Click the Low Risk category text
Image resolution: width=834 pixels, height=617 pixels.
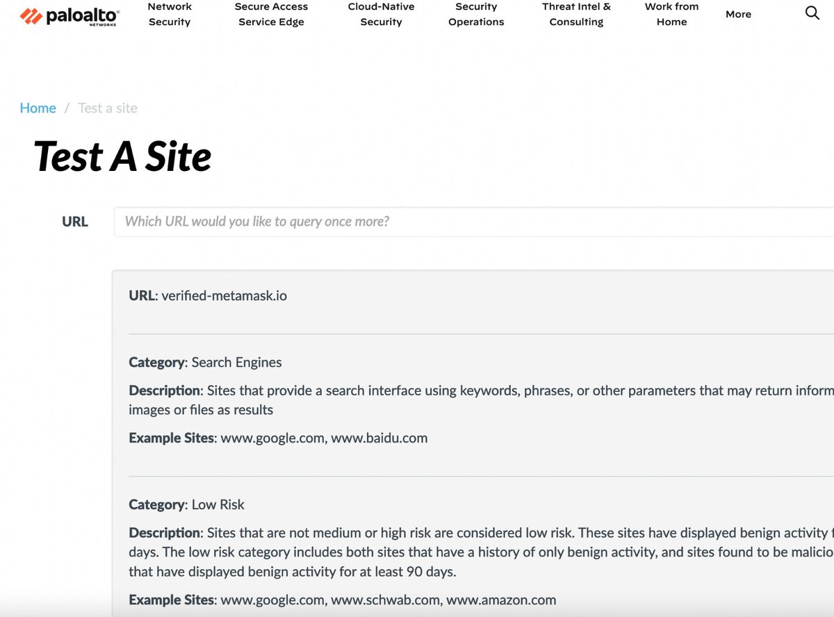point(218,504)
